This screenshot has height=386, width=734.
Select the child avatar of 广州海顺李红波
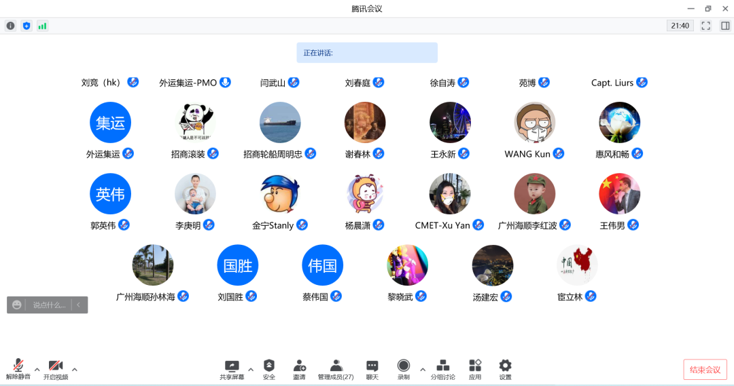(535, 194)
